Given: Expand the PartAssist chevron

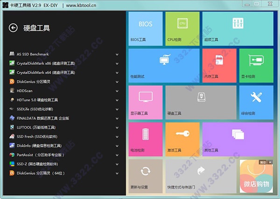Looking at the screenshot, I should [117, 155].
